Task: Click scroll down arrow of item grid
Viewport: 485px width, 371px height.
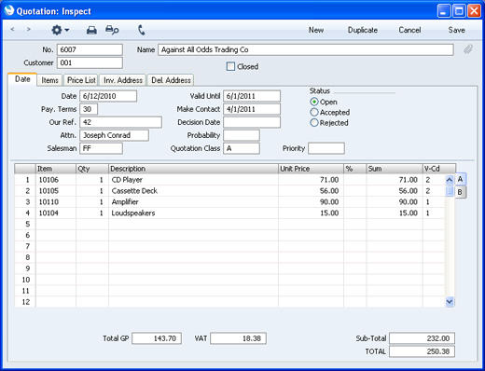Action: (450, 301)
